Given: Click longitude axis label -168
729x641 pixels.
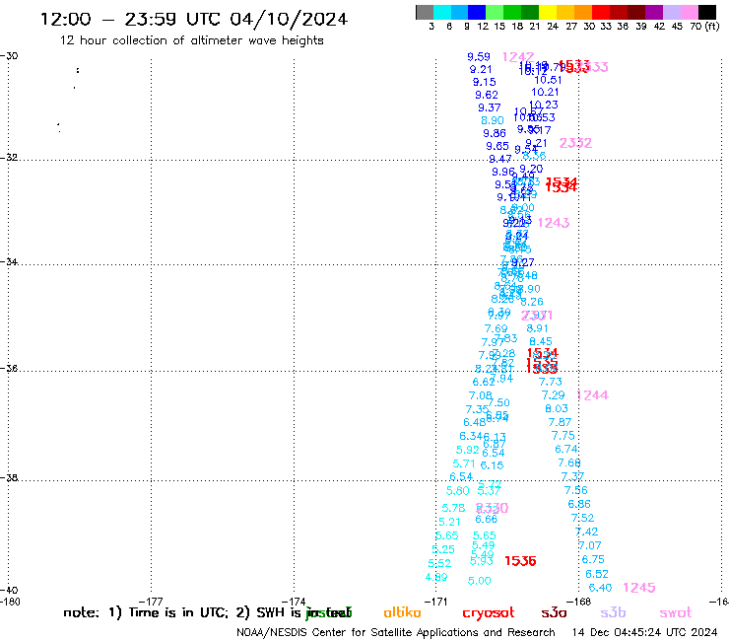Looking at the screenshot, I should 579,602.
